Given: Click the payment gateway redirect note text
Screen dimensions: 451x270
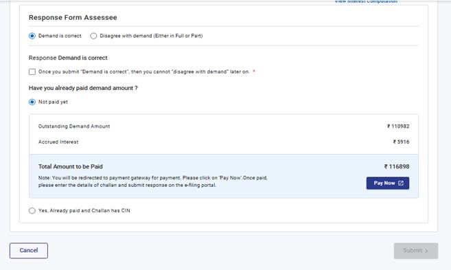Looking at the screenshot, I should (x=153, y=181).
